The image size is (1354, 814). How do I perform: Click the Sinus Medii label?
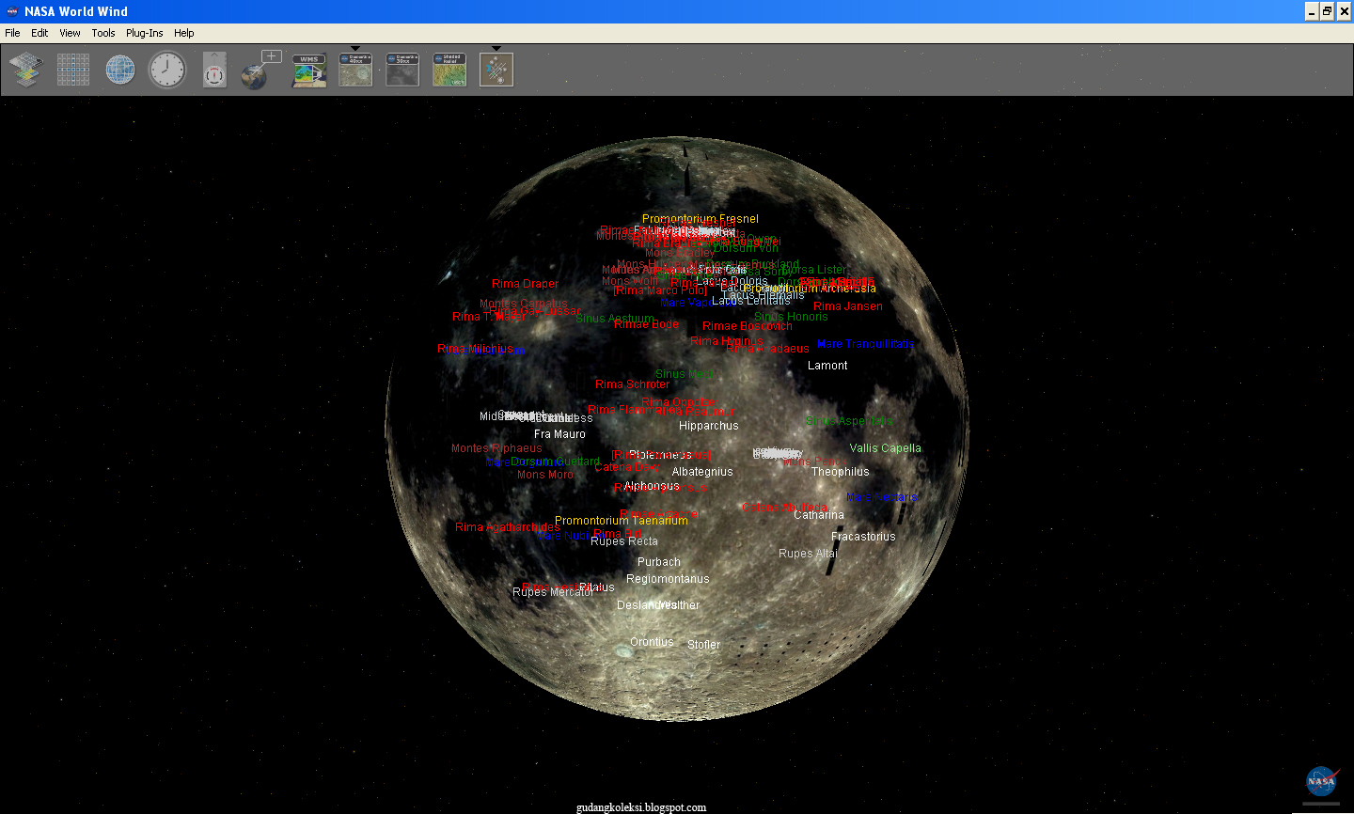[x=684, y=374]
